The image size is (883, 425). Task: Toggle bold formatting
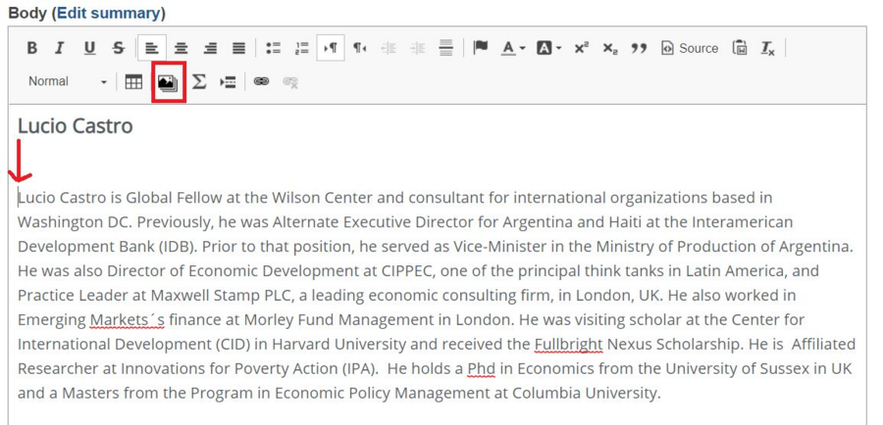tap(31, 48)
